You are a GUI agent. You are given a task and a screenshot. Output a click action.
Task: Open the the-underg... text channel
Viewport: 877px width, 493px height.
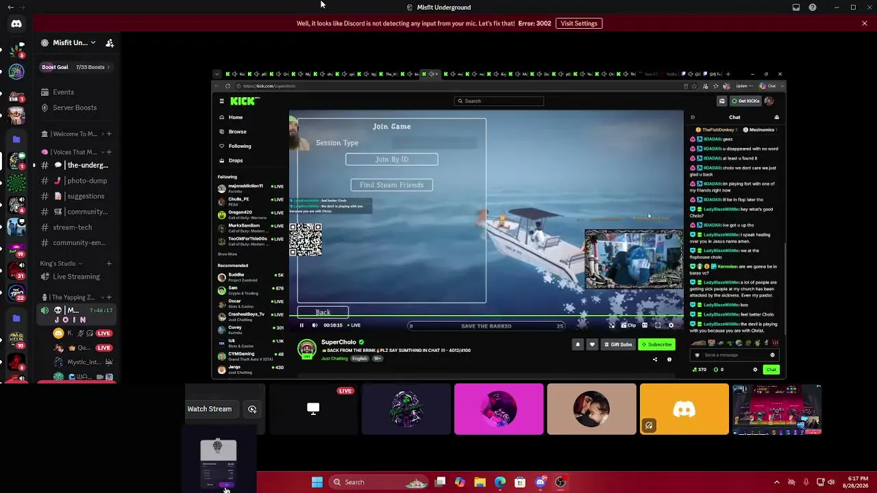point(77,165)
